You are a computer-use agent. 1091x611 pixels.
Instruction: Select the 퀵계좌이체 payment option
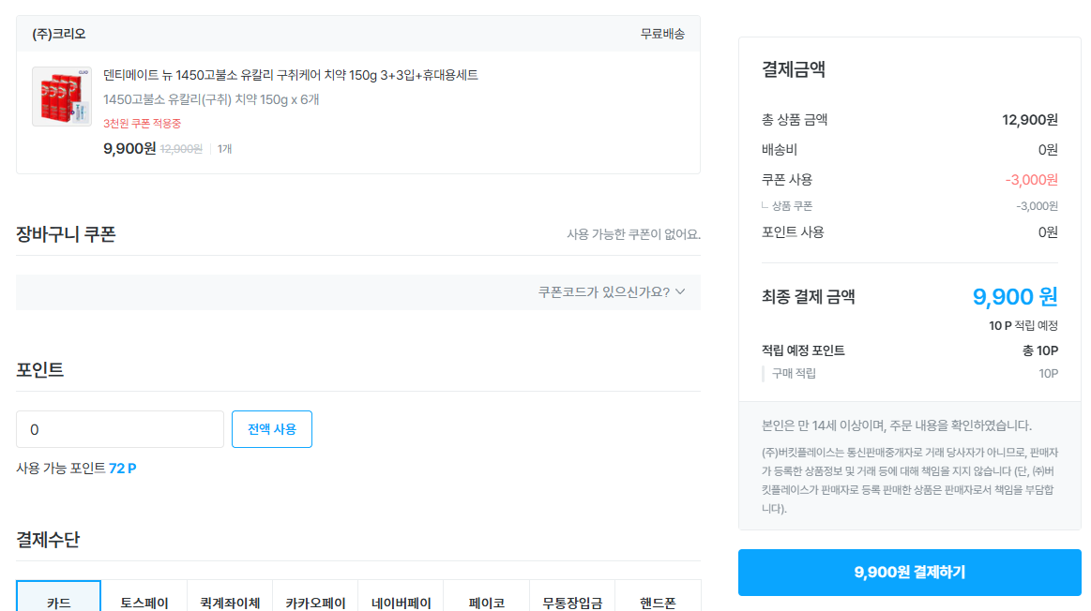pyautogui.click(x=230, y=602)
